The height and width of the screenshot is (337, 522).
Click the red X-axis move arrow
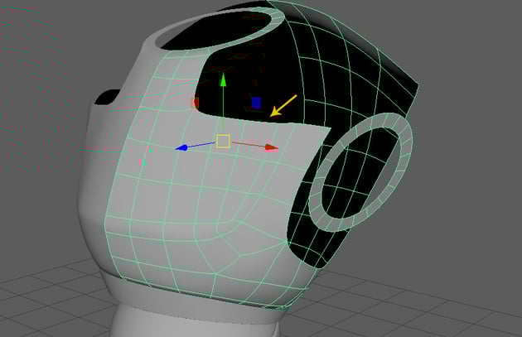(272, 148)
